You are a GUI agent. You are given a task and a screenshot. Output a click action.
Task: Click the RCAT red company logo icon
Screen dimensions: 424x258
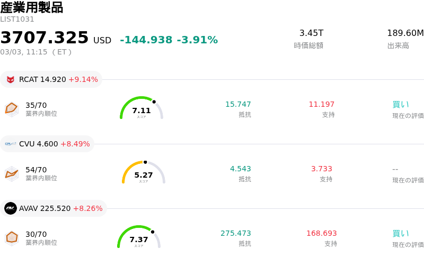(x=11, y=80)
